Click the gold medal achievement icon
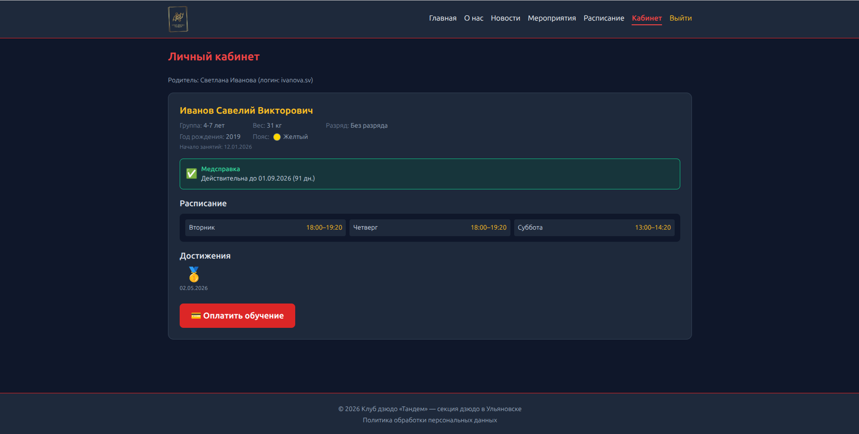This screenshot has height=434, width=859. click(194, 274)
